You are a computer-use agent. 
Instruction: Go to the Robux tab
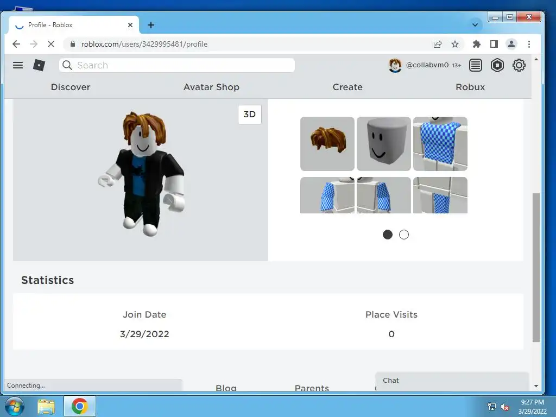tap(470, 87)
